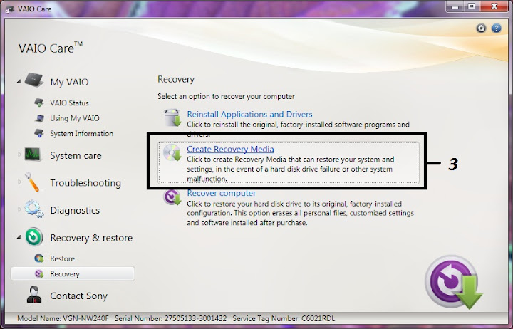Click the Model Name VGN-NW240F text
Image resolution: width=513 pixels, height=329 pixels.
63,318
